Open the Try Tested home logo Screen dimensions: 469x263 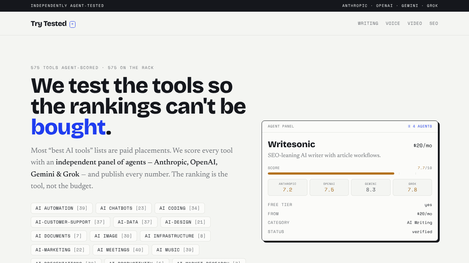(49, 24)
